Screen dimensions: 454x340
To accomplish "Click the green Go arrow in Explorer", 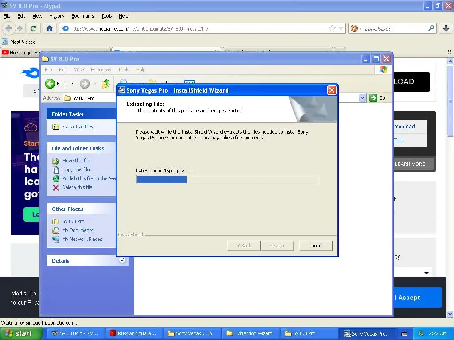I will point(373,98).
